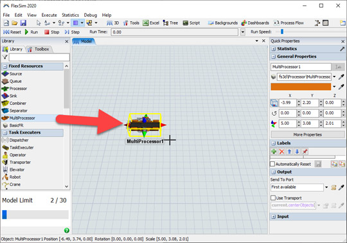347x243 pixels.
Task: Click the More Properties button
Action: coord(307,134)
